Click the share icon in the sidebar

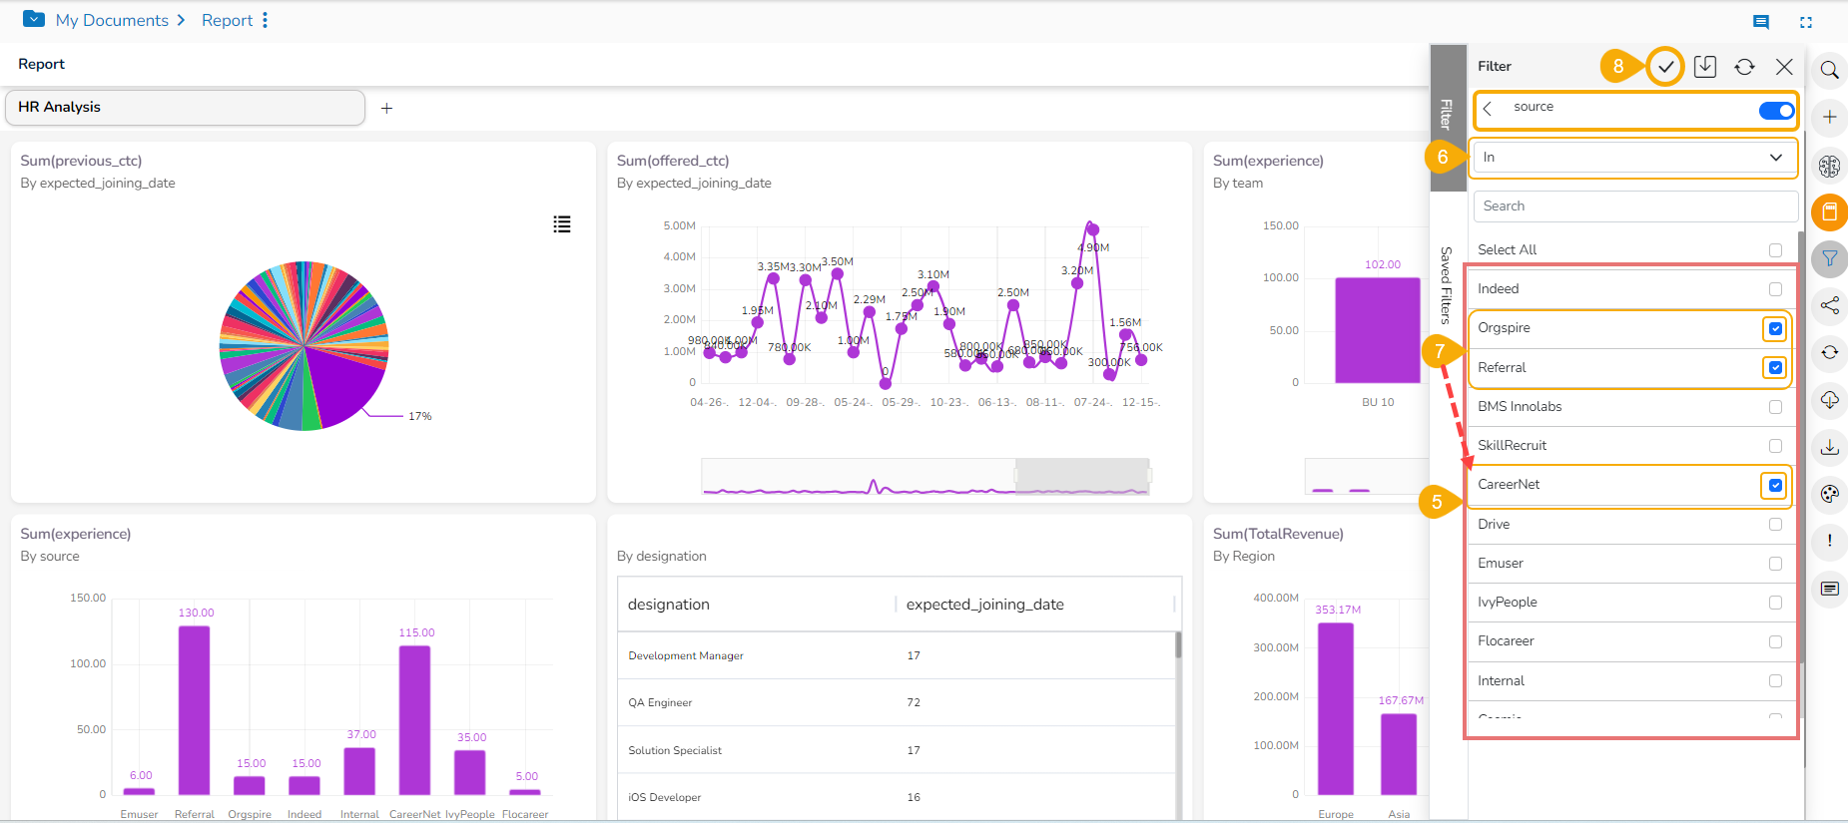click(x=1829, y=306)
